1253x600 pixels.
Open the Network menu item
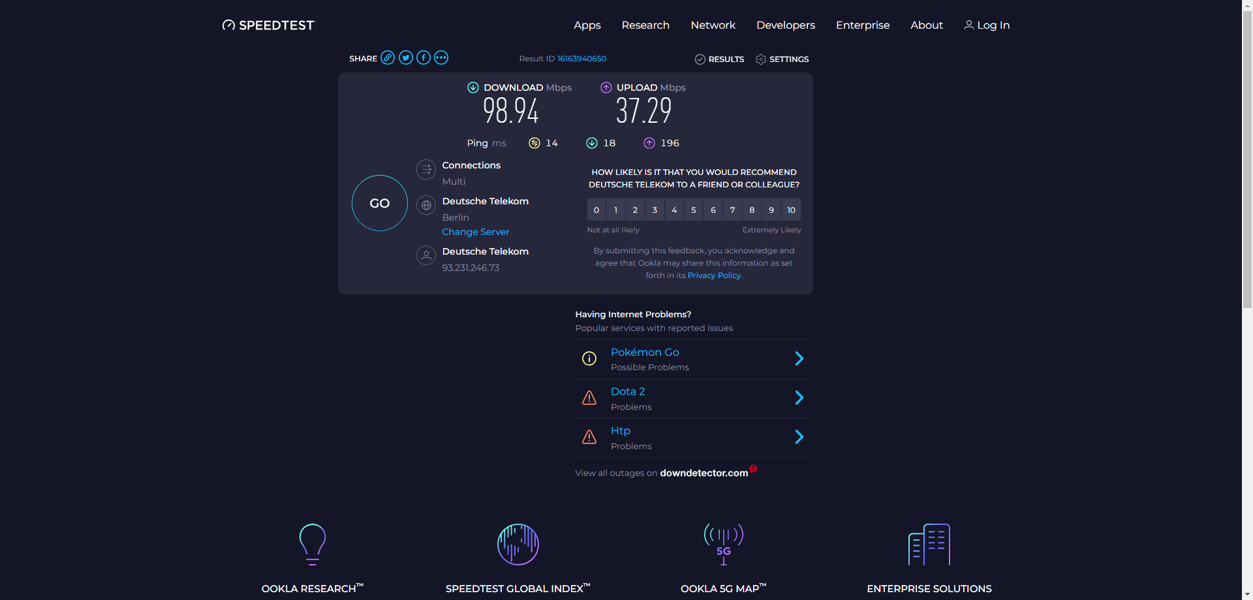pyautogui.click(x=713, y=25)
